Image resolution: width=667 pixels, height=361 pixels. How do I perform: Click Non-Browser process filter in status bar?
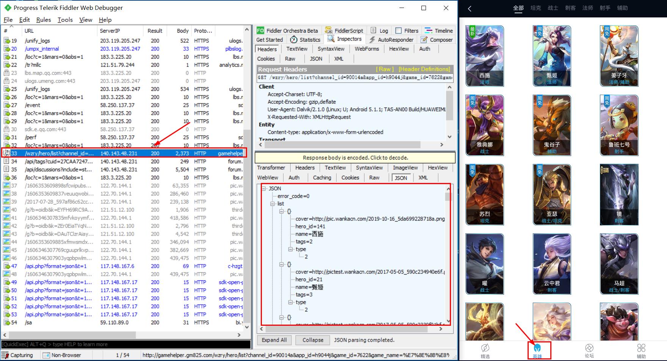pyautogui.click(x=62, y=355)
